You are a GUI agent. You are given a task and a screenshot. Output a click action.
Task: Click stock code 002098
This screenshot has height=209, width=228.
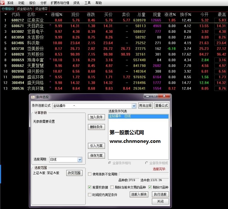pos(18,71)
